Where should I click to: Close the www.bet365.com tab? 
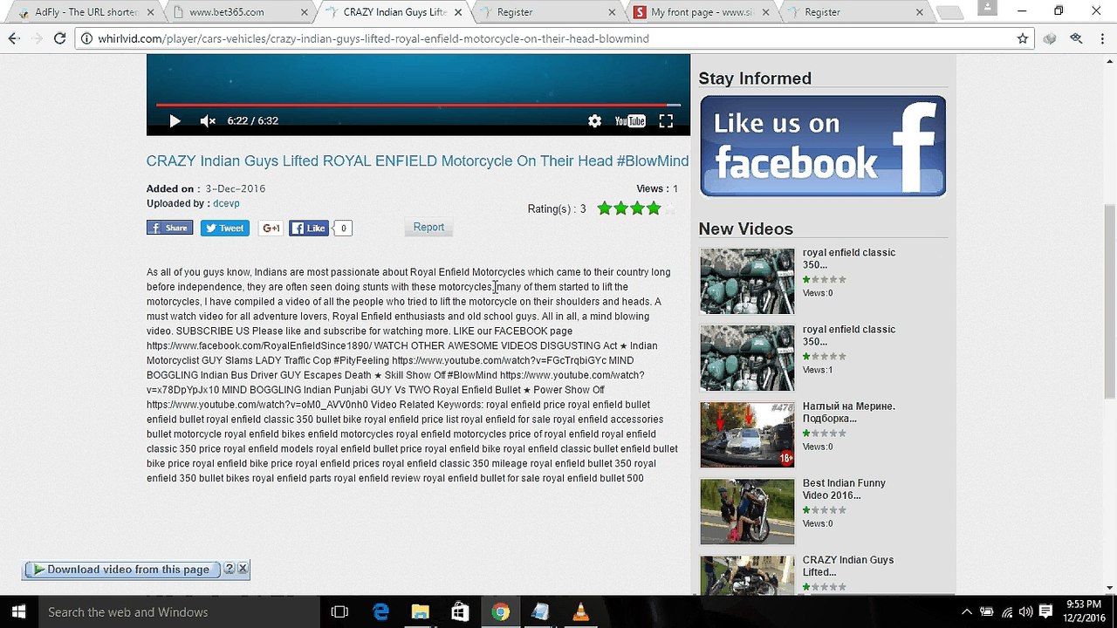point(305,12)
